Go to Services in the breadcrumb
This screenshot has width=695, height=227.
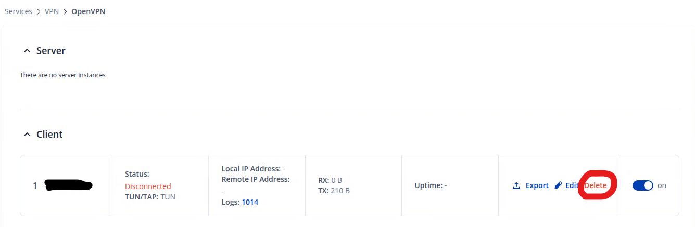point(18,11)
